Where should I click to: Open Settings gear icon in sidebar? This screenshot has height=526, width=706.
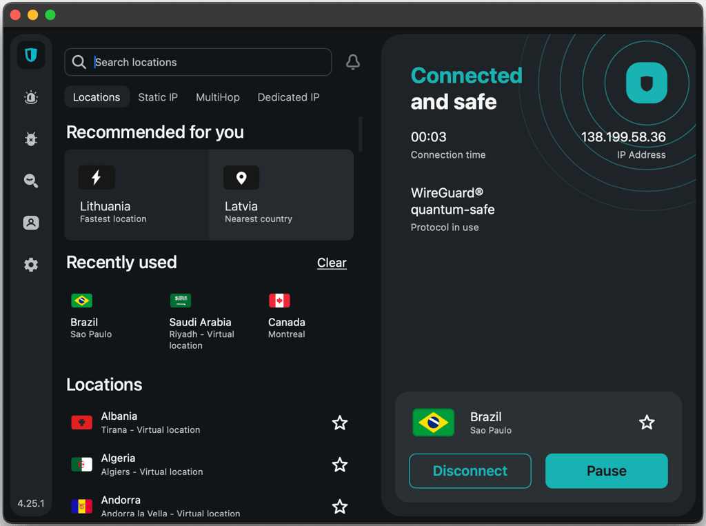pos(30,264)
